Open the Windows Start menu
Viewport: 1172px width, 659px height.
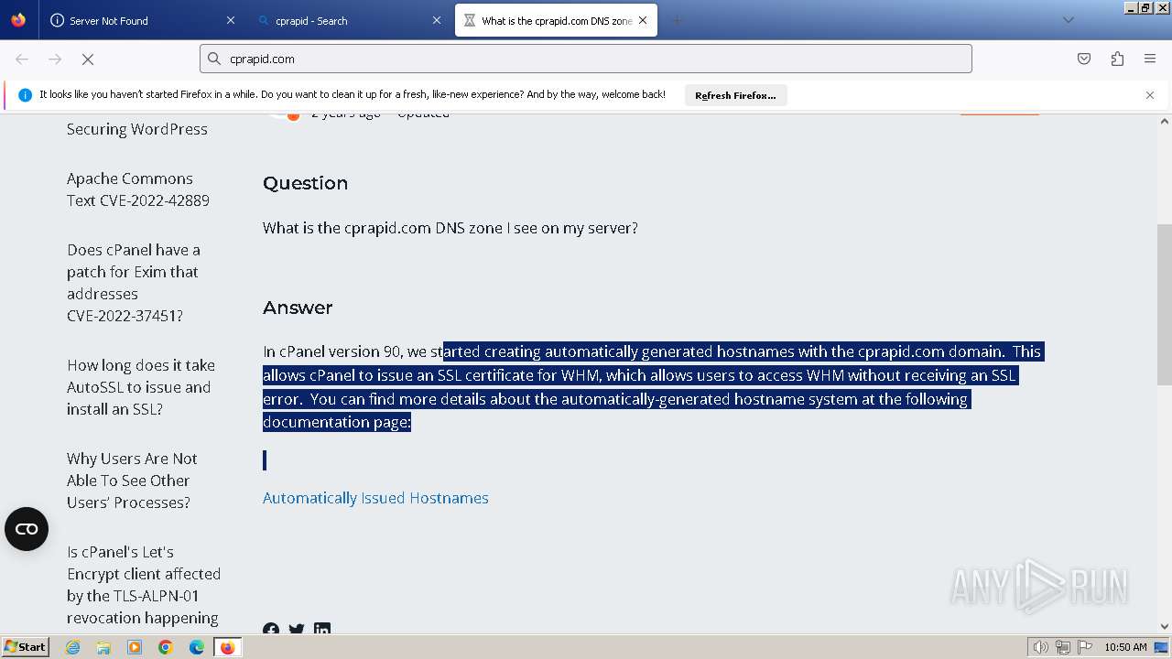click(26, 647)
